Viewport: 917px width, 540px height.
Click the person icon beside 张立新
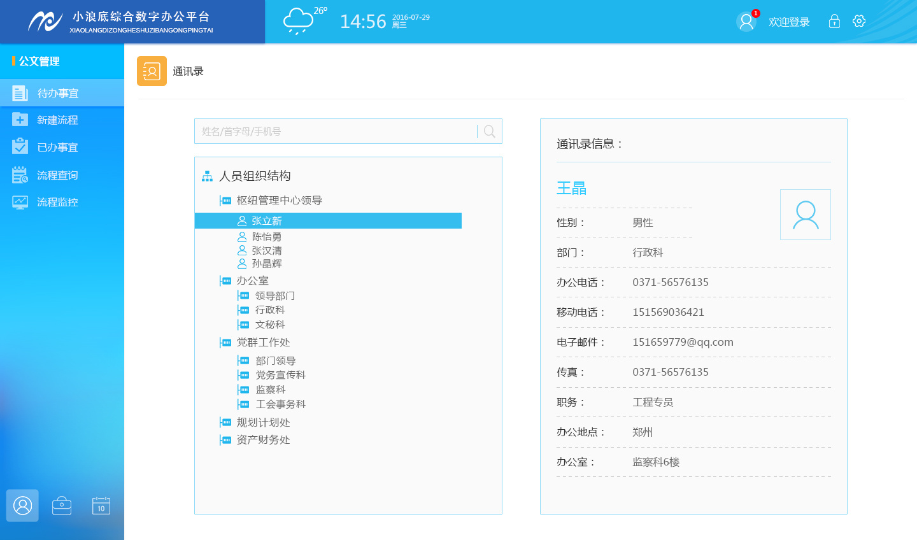[242, 221]
